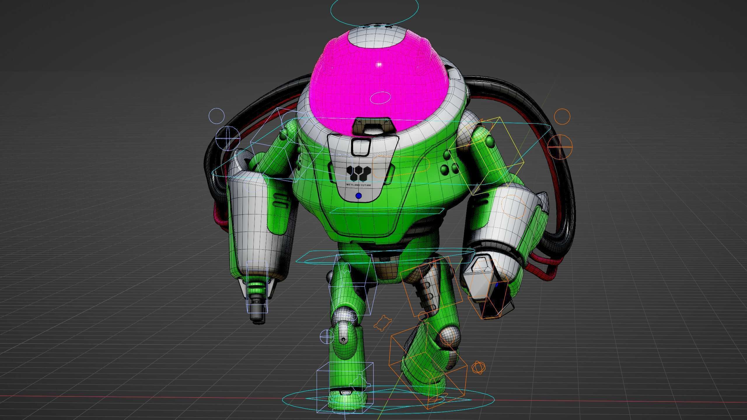Image resolution: width=747 pixels, height=420 pixels.
Task: Select the lavender crosshair sphere beside the left knee
Action: tap(327, 336)
